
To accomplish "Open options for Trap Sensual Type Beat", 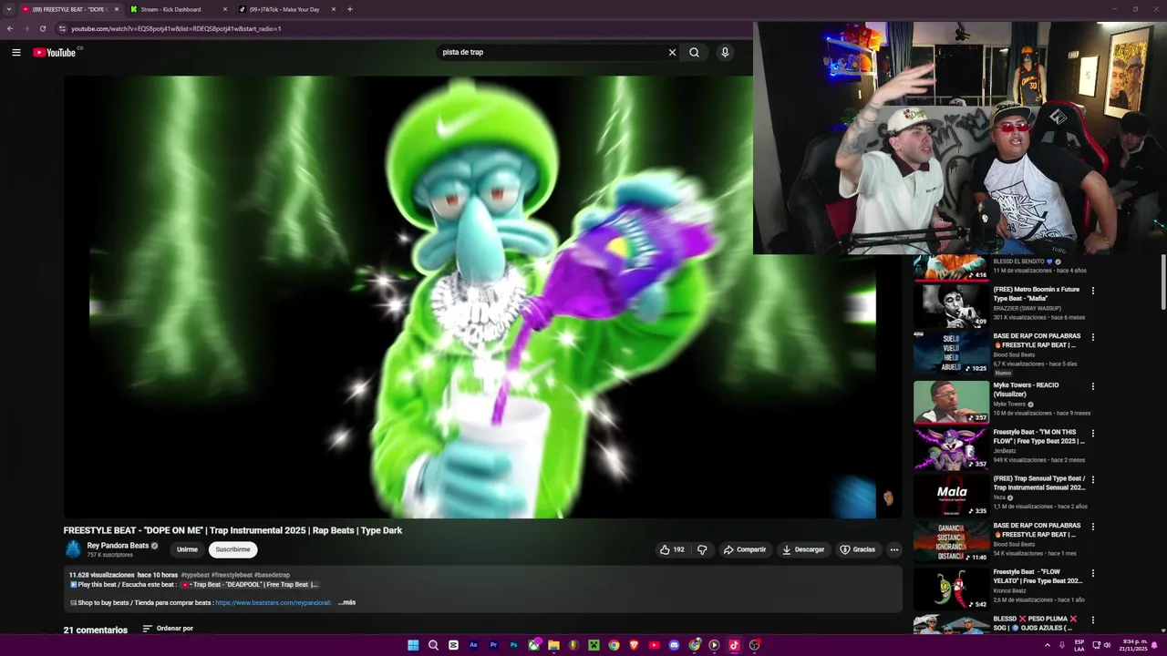I will 1092,480.
